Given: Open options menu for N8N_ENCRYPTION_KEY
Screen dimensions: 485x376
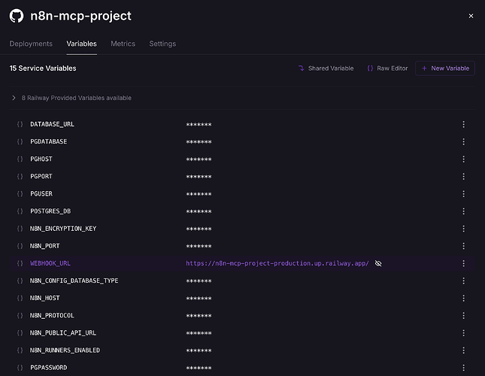Looking at the screenshot, I should pyautogui.click(x=463, y=229).
